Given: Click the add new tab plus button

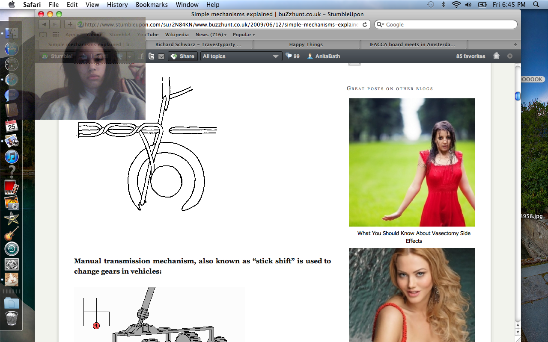Looking at the screenshot, I should (x=515, y=44).
